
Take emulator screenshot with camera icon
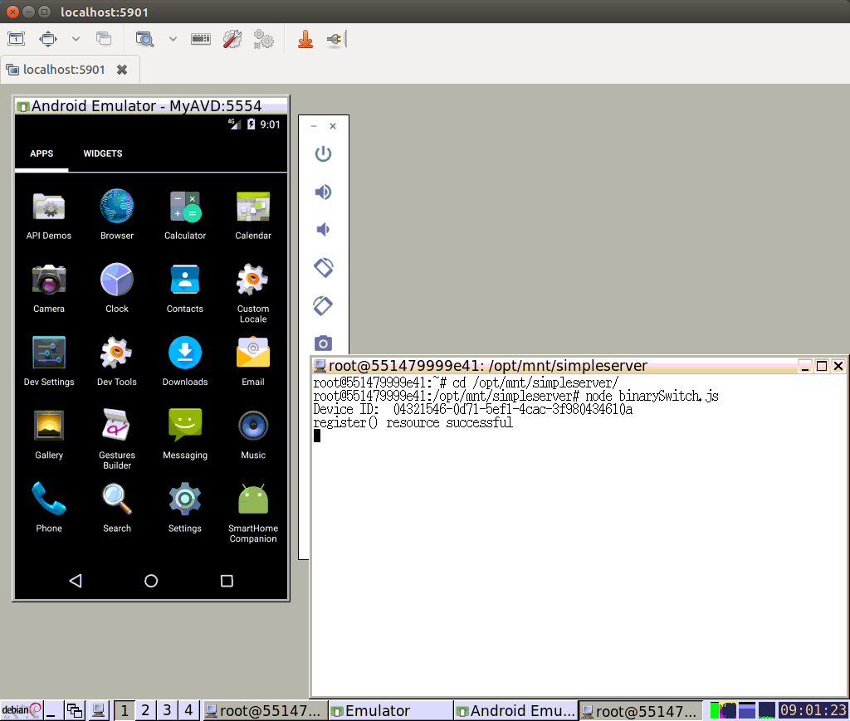[323, 343]
